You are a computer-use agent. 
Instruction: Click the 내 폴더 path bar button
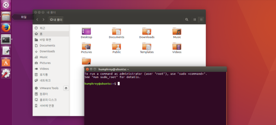[56, 20]
